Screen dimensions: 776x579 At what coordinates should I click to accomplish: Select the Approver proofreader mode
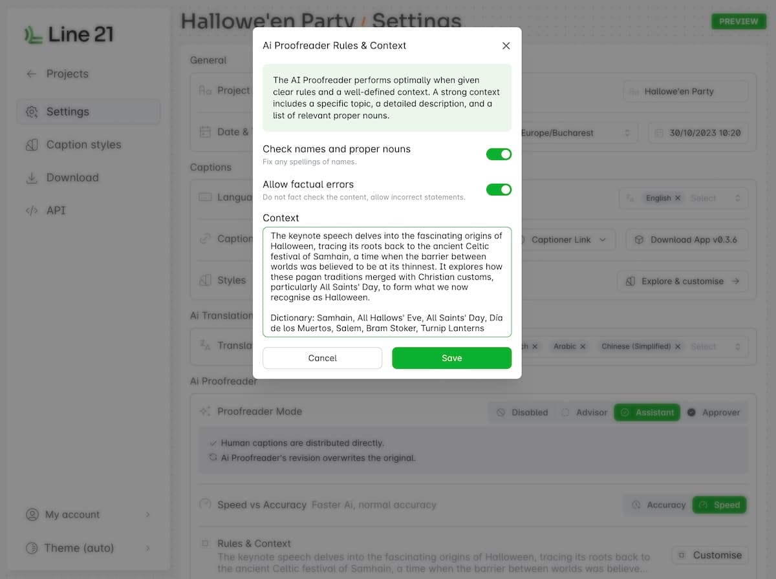click(x=713, y=412)
